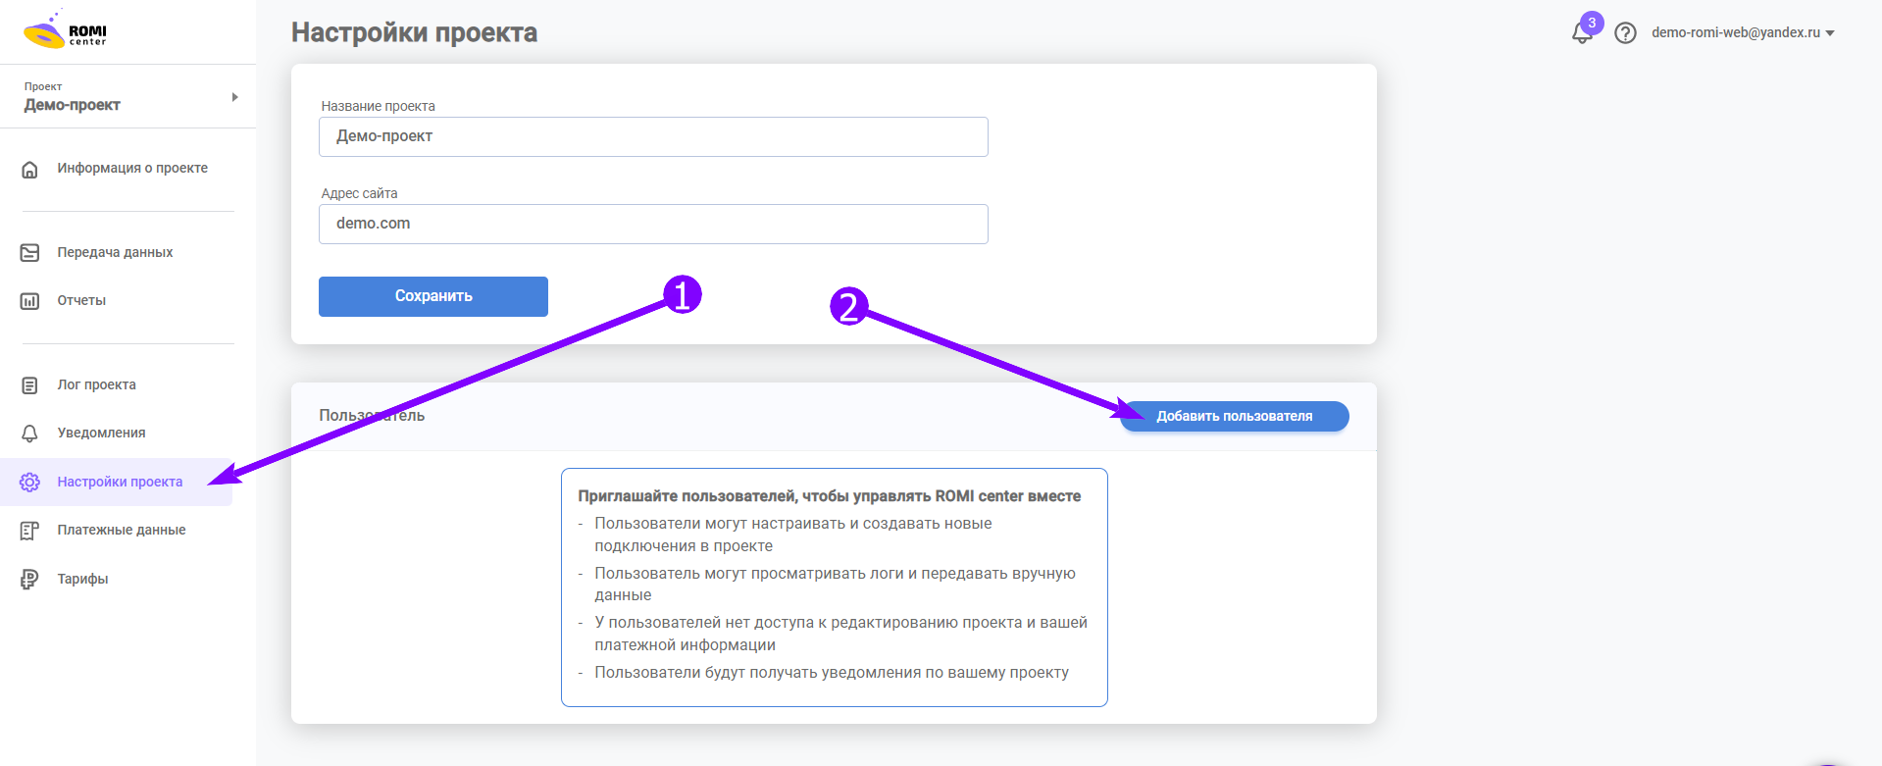Focus the Название проекта input field
This screenshot has height=766, width=1882.
pyautogui.click(x=653, y=136)
